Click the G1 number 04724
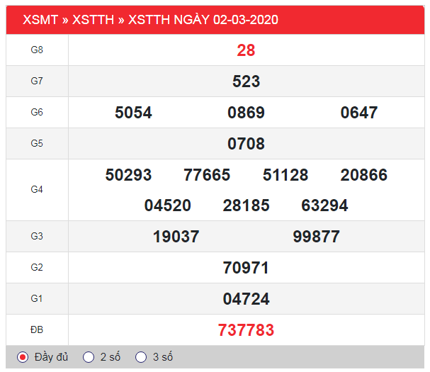Screen dimensions: 430x372 (246, 299)
